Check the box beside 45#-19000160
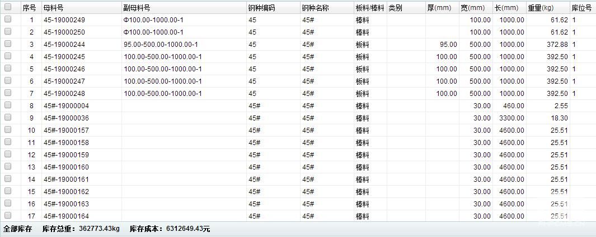This screenshot has width=596, height=237. click(8, 166)
